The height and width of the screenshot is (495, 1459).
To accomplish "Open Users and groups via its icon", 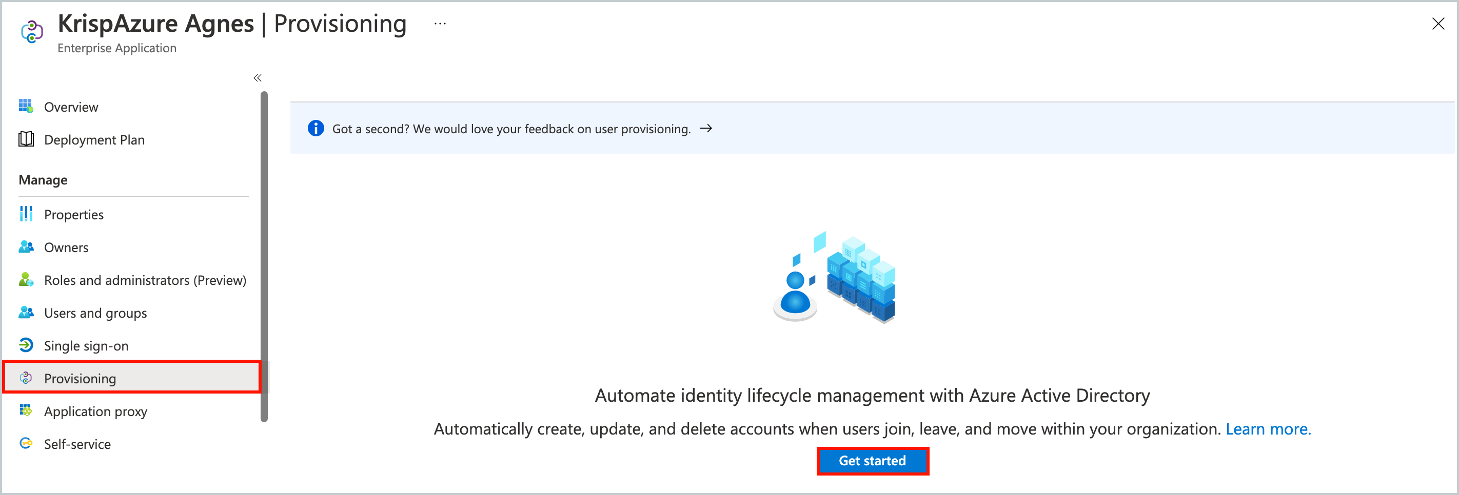I will coord(26,312).
